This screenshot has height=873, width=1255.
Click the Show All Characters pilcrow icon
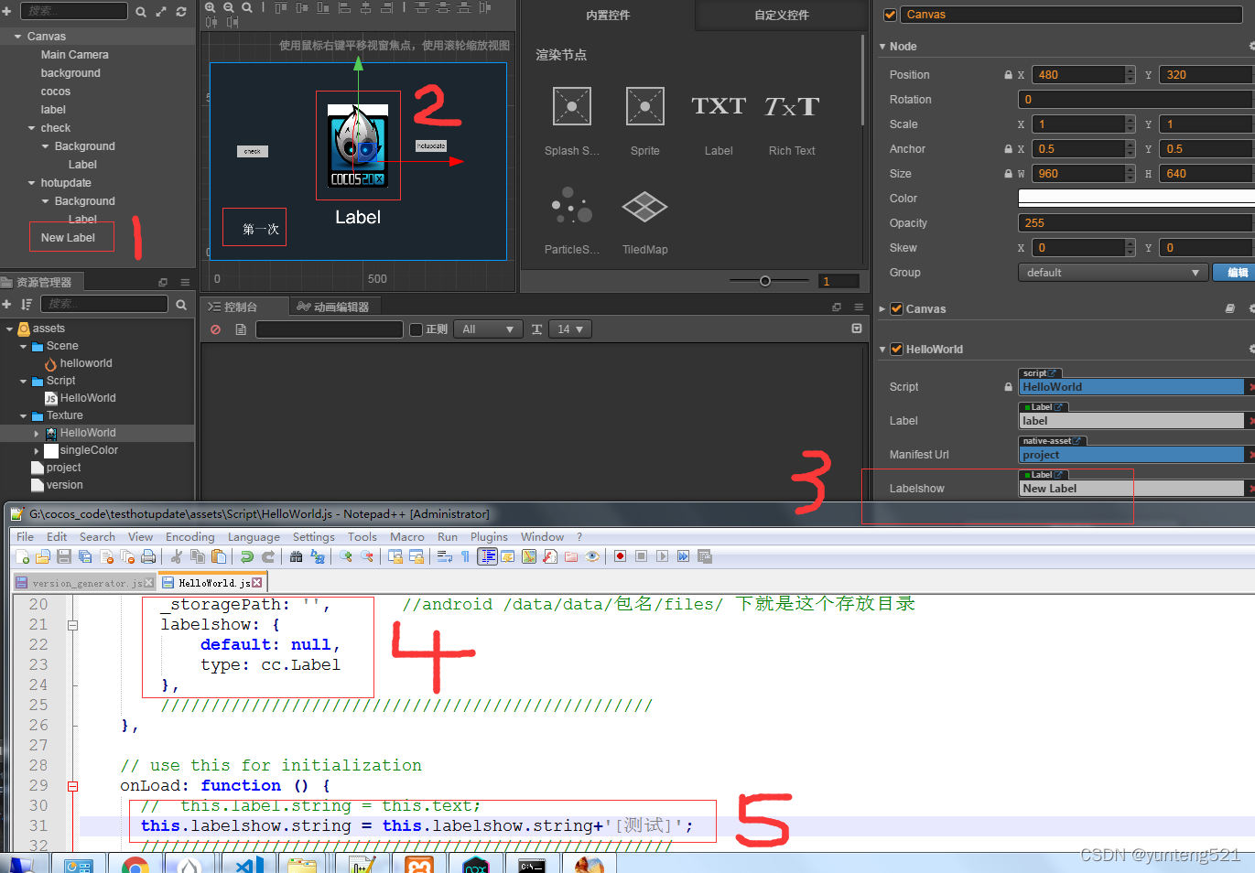(x=466, y=556)
